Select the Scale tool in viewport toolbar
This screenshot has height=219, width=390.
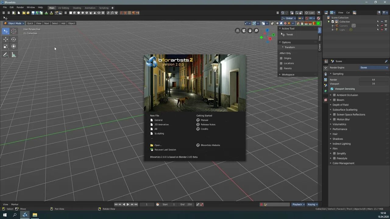[6, 47]
